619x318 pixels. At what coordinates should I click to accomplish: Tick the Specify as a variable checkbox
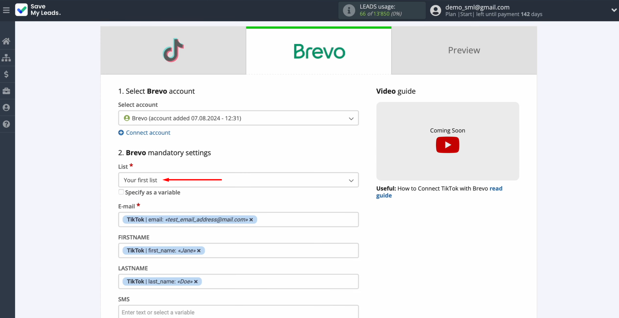coord(121,192)
